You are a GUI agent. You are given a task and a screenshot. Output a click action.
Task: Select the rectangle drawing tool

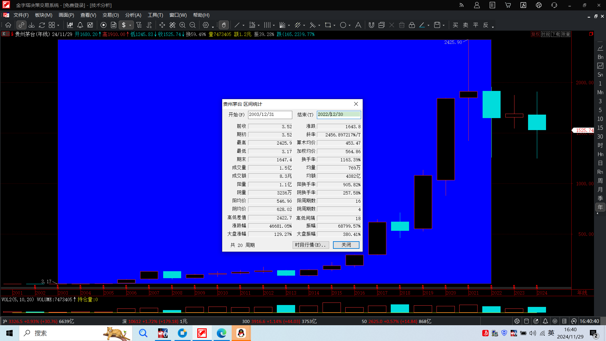[x=328, y=25]
